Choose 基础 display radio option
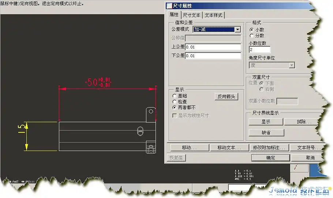The width and height of the screenshot is (333, 198). 175,96
